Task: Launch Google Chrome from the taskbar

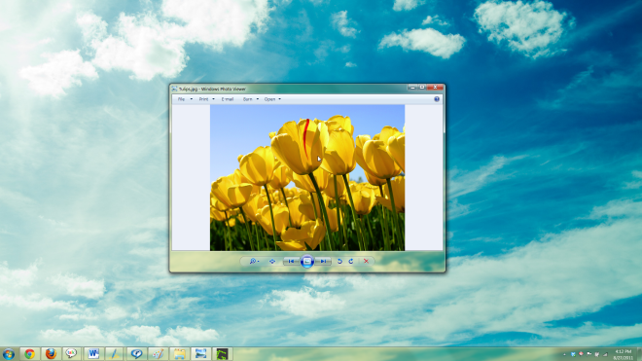Action: [x=29, y=354]
